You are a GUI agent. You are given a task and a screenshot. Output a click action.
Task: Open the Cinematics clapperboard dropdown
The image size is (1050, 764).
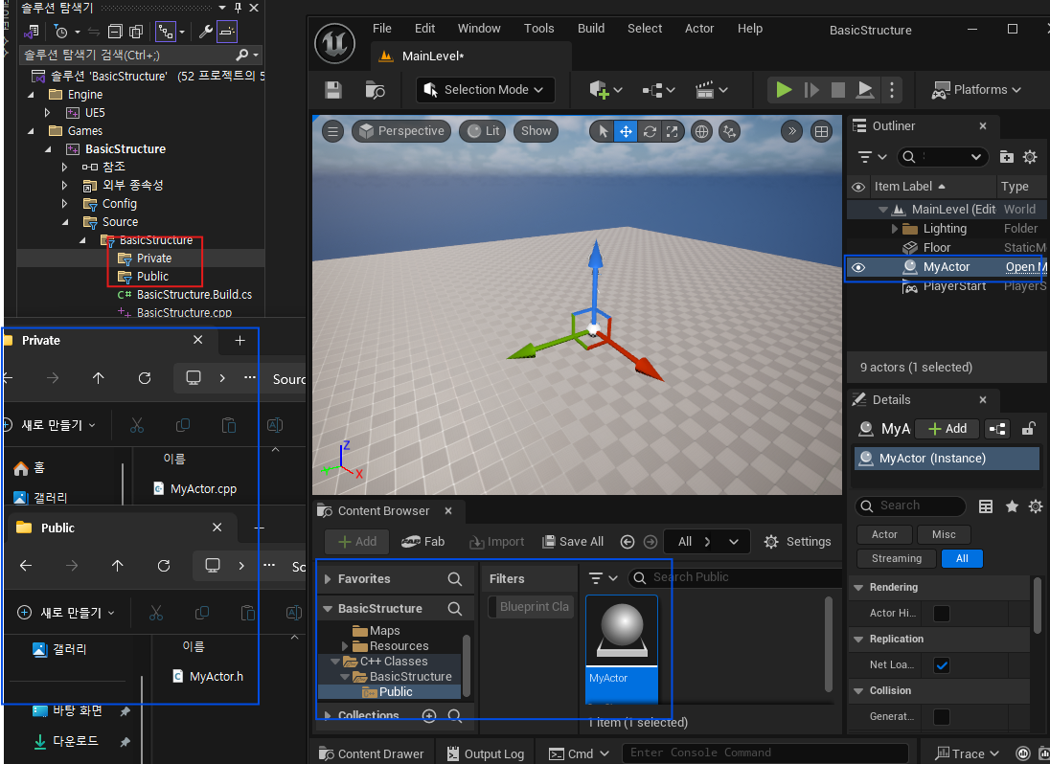[711, 90]
